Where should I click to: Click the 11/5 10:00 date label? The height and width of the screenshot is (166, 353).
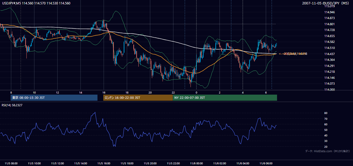[x=34, y=164]
